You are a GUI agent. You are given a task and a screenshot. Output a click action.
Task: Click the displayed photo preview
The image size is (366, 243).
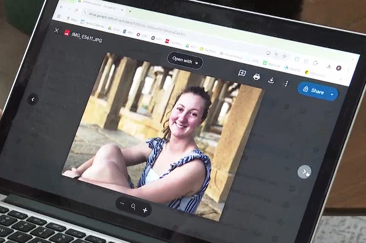click(162, 136)
